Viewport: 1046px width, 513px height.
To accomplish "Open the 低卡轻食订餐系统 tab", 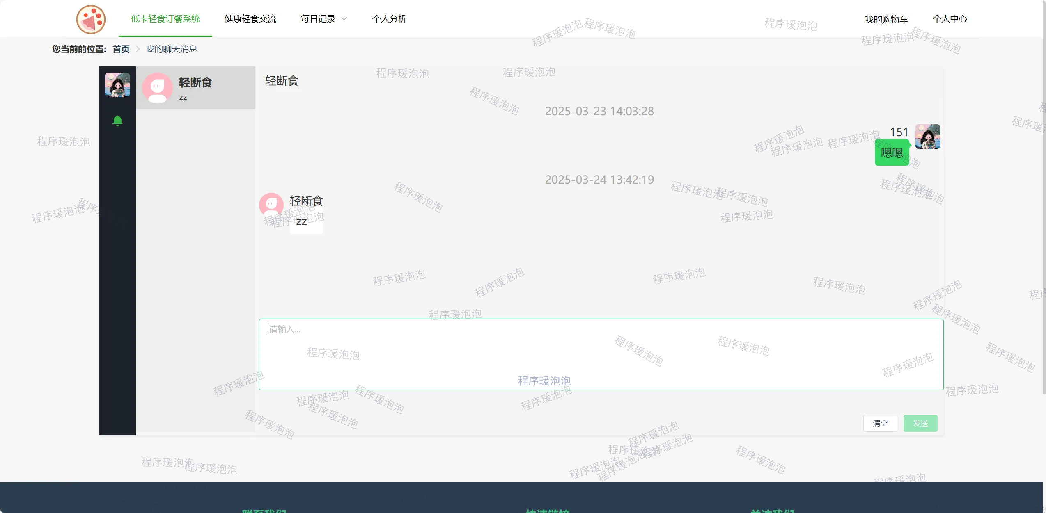I will click(165, 19).
